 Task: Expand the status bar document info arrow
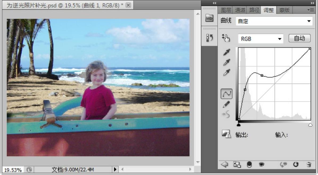tap(115, 169)
